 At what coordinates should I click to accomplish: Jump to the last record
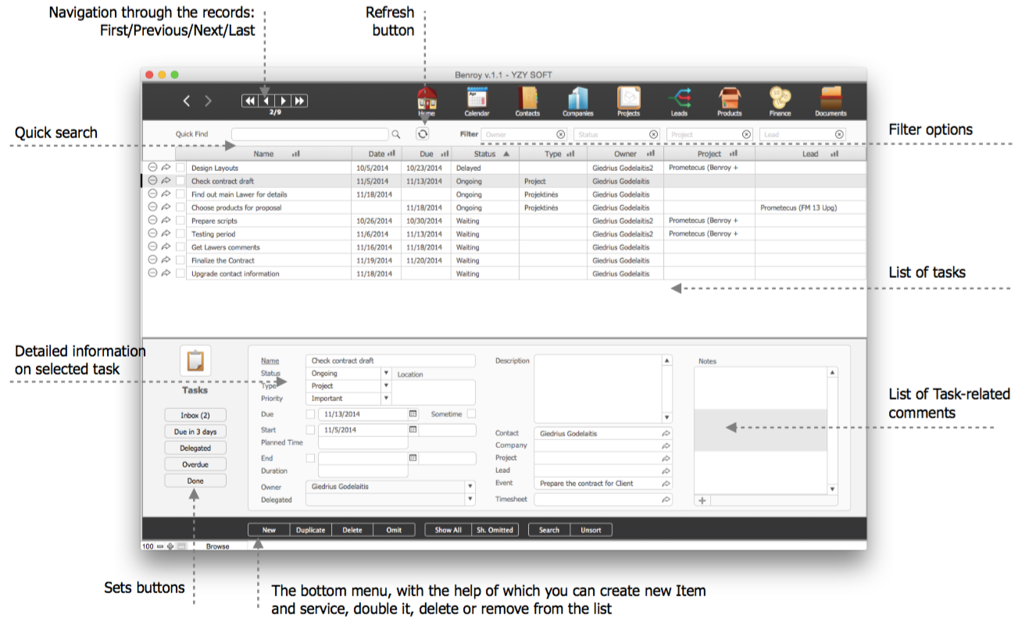pos(299,101)
